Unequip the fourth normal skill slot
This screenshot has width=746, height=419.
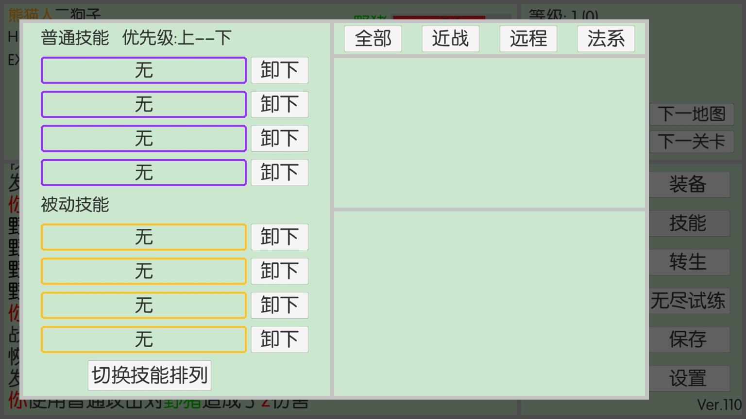point(279,172)
